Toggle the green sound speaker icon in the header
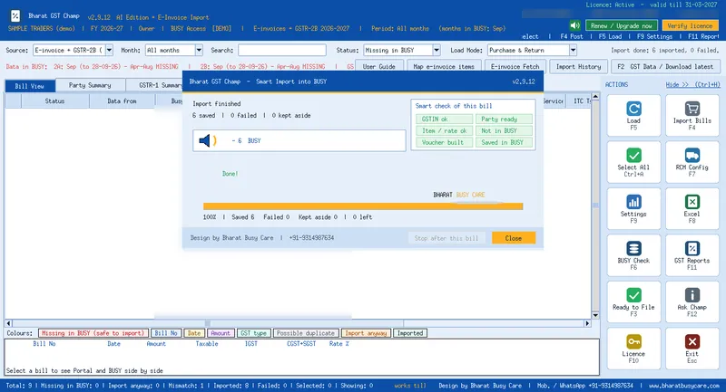Image resolution: width=726 pixels, height=392 pixels. (x=575, y=25)
